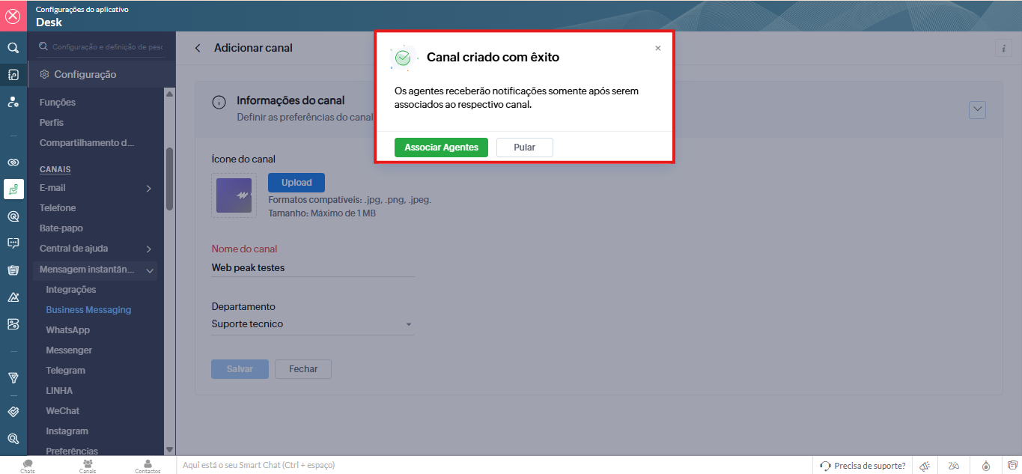Click the Nome do canal text field
The width and height of the screenshot is (1022, 474).
point(312,267)
